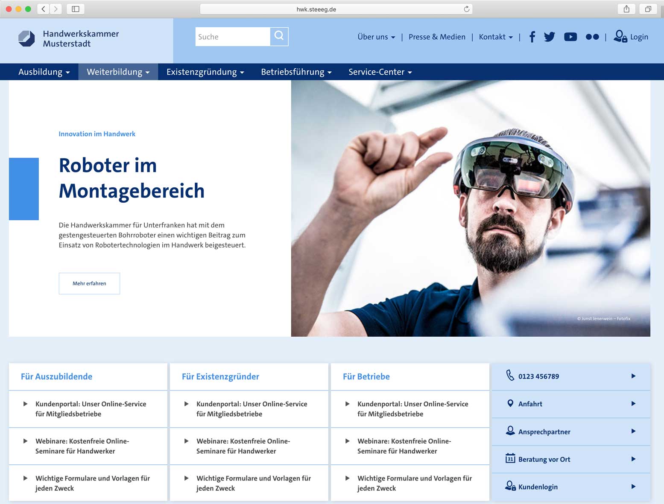Reload the page in Safari
The image size is (664, 504).
click(466, 9)
